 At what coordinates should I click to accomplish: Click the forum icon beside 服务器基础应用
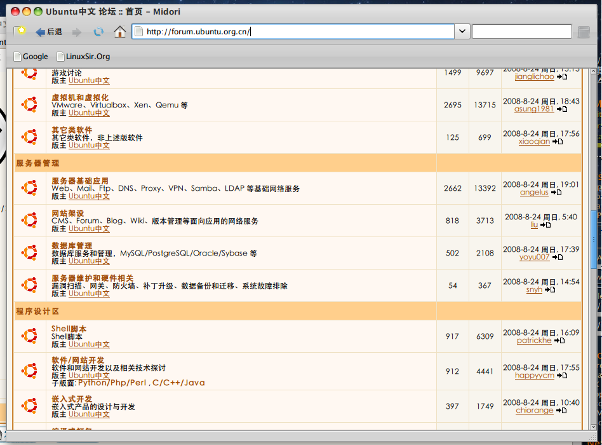point(30,188)
